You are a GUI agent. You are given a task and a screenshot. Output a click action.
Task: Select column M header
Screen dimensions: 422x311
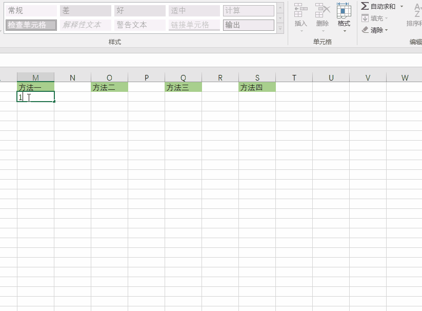coord(35,77)
